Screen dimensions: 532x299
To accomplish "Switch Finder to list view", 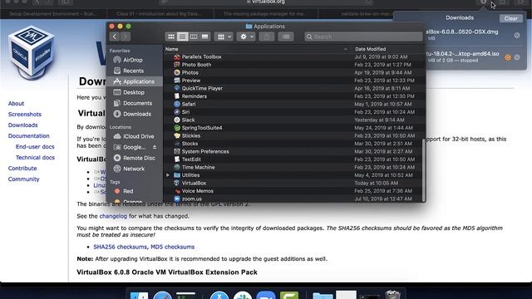I will point(182,37).
